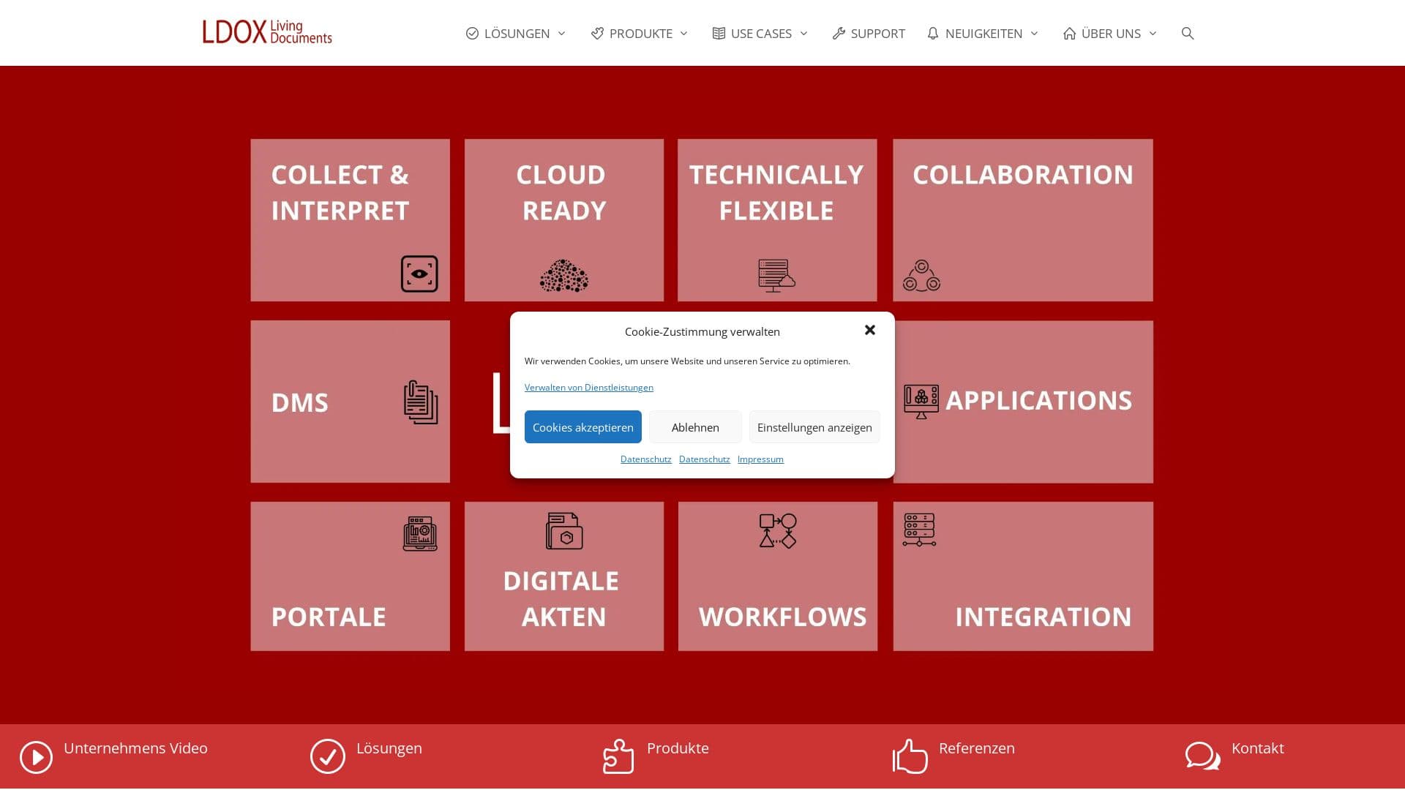1405x790 pixels.
Task: Click the server stack icon on the Integration tile
Action: point(920,530)
